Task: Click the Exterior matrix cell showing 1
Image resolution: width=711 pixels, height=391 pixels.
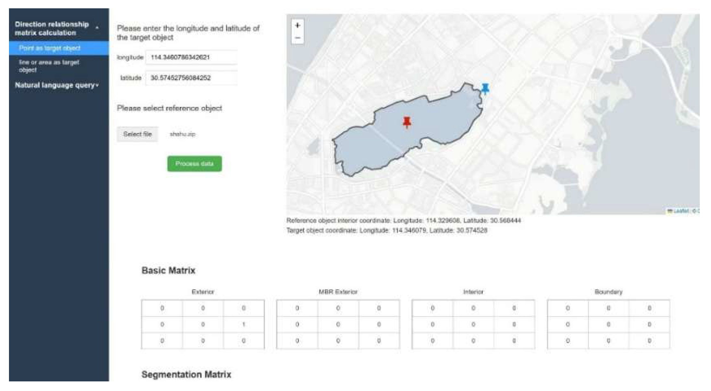Action: (x=244, y=324)
